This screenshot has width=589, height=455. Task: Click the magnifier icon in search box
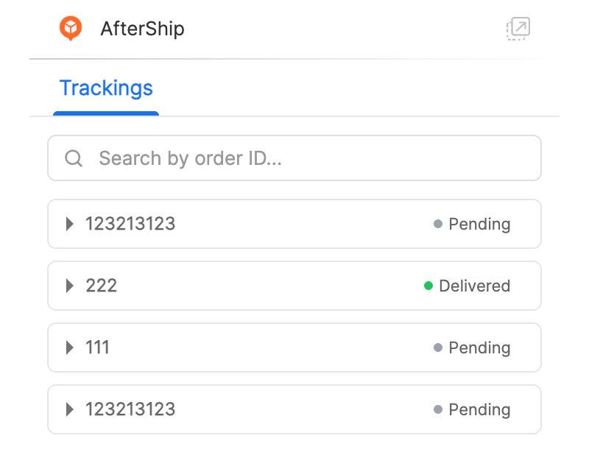tap(74, 158)
